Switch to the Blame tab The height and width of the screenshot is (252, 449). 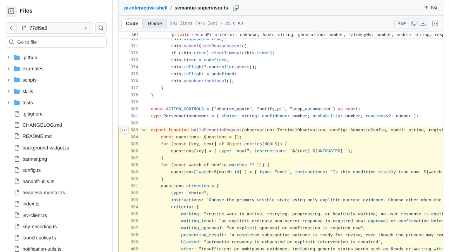155,23
